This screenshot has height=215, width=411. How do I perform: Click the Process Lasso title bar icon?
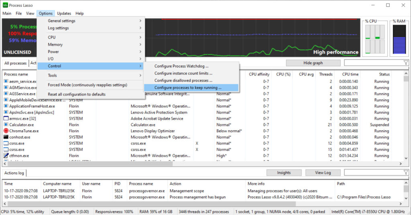pos(5,5)
